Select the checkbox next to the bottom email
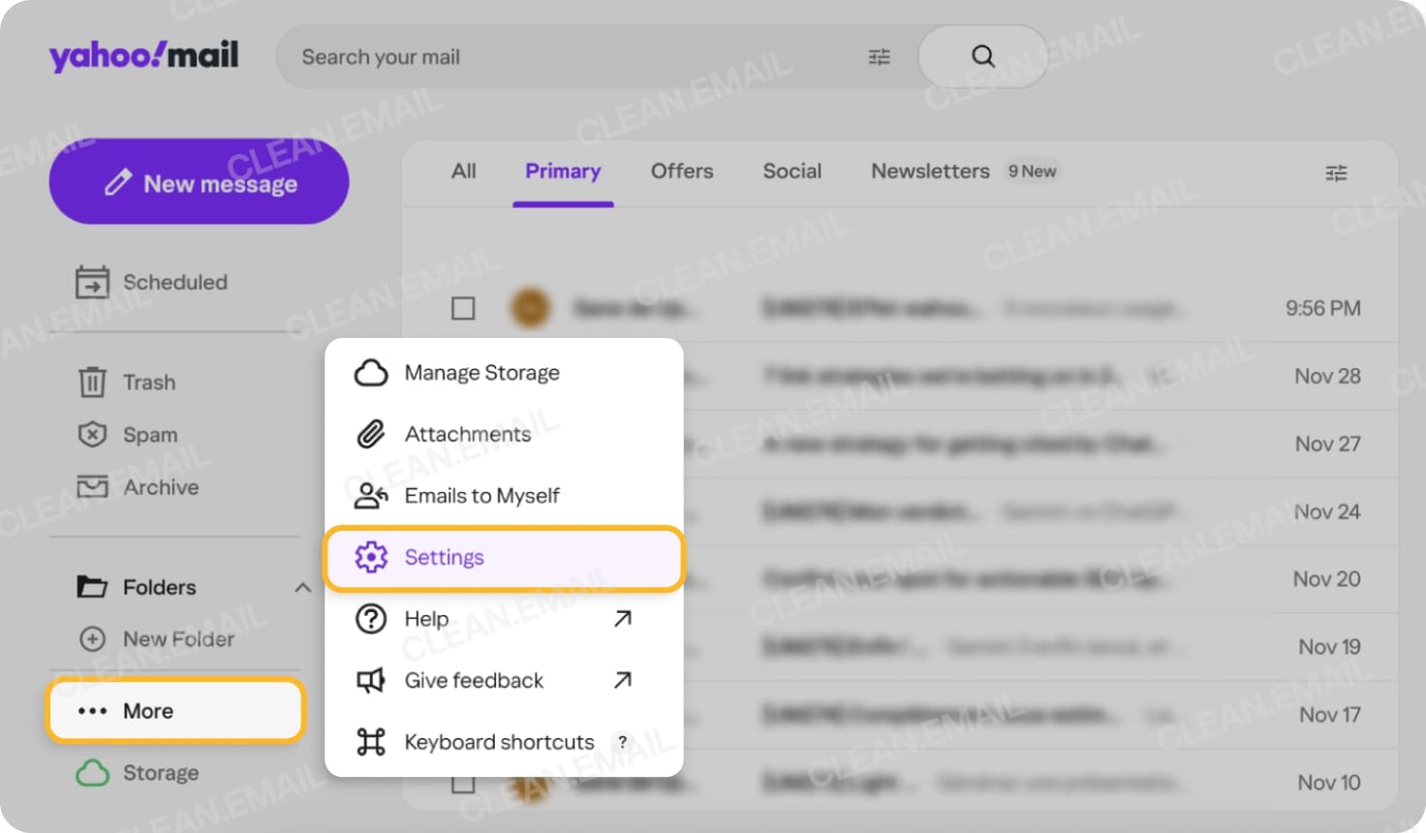This screenshot has height=833, width=1426. click(463, 782)
